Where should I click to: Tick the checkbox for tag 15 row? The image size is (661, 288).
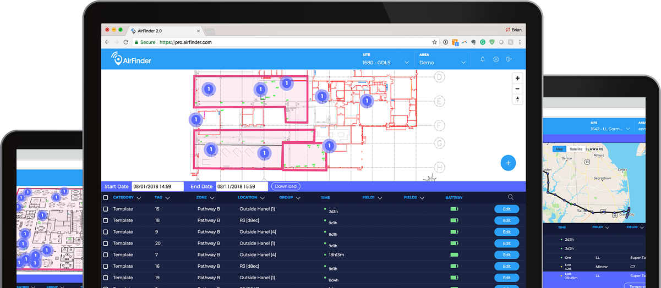tap(106, 209)
